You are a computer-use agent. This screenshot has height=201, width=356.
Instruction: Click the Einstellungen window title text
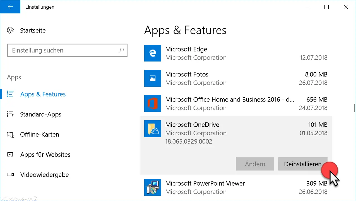pos(40,7)
